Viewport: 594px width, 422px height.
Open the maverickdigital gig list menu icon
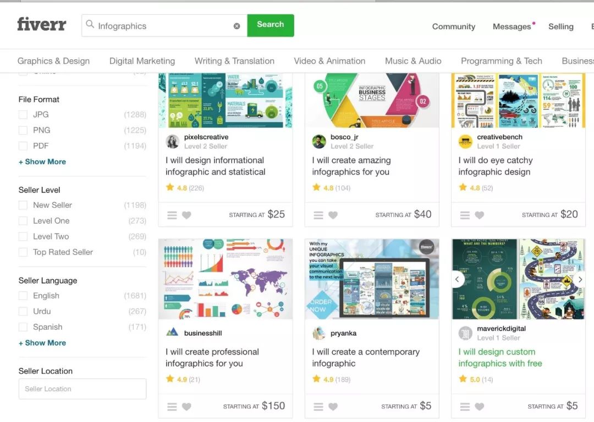(x=465, y=407)
